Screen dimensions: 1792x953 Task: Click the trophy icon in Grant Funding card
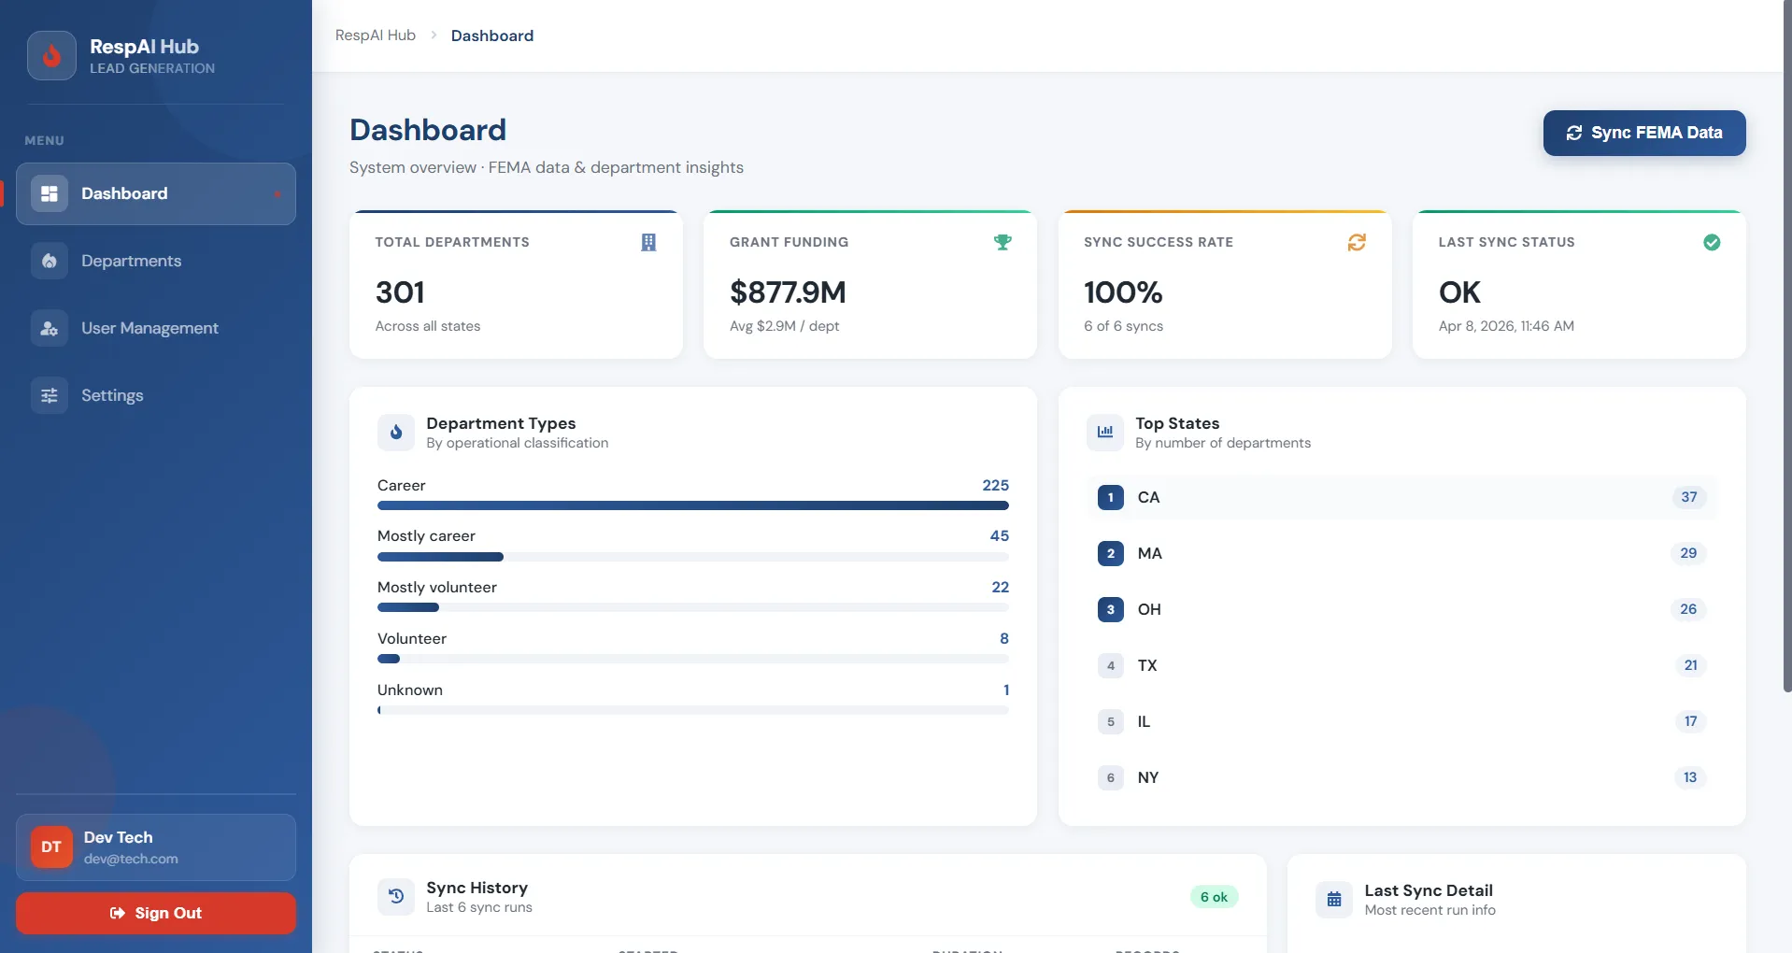tap(1003, 242)
